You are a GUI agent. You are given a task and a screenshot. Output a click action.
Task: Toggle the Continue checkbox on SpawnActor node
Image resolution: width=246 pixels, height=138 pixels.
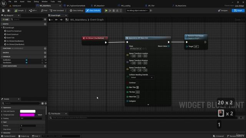click(x=138, y=83)
